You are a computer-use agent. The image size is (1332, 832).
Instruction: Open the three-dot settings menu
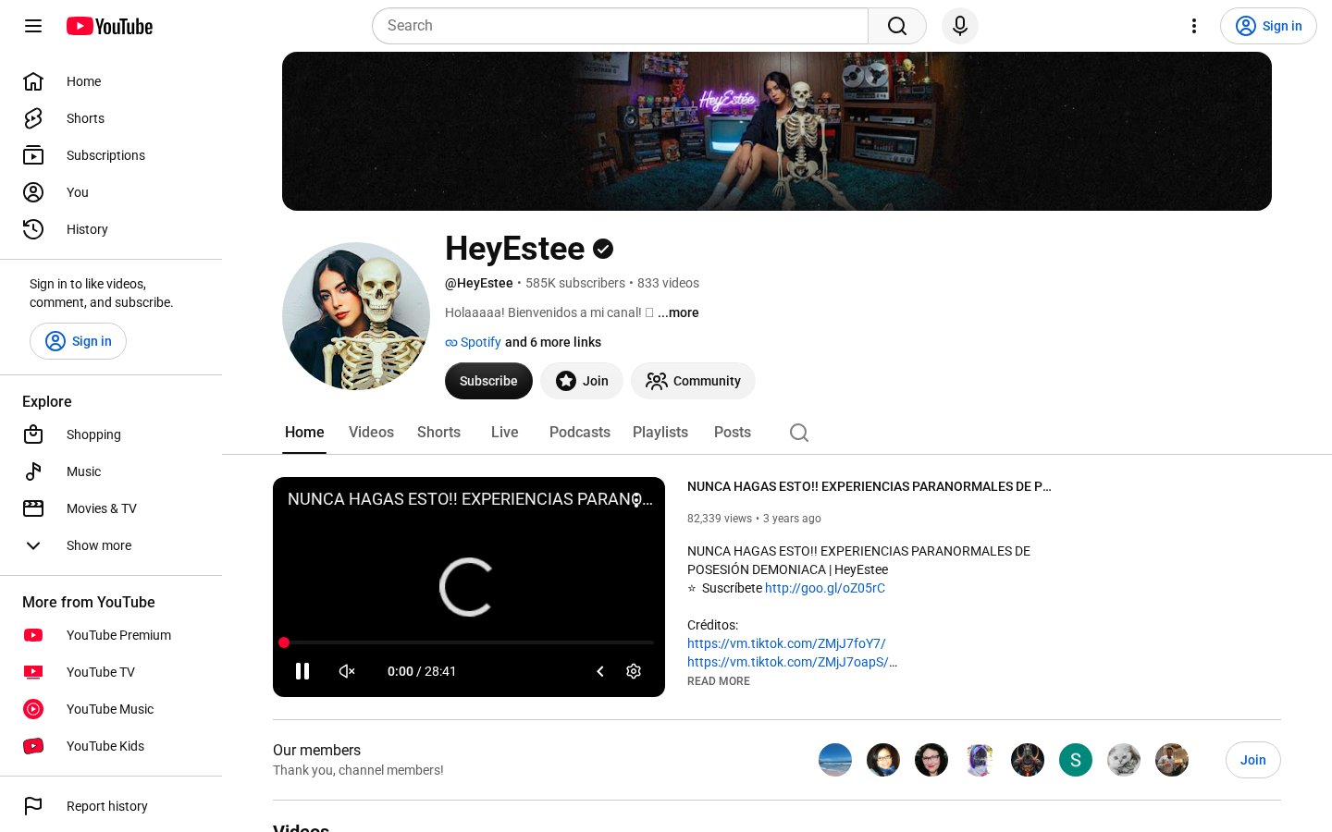(x=1194, y=26)
